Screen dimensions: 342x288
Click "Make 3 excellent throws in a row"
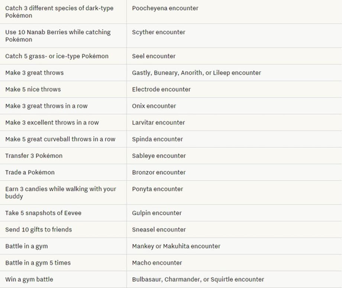(52, 122)
